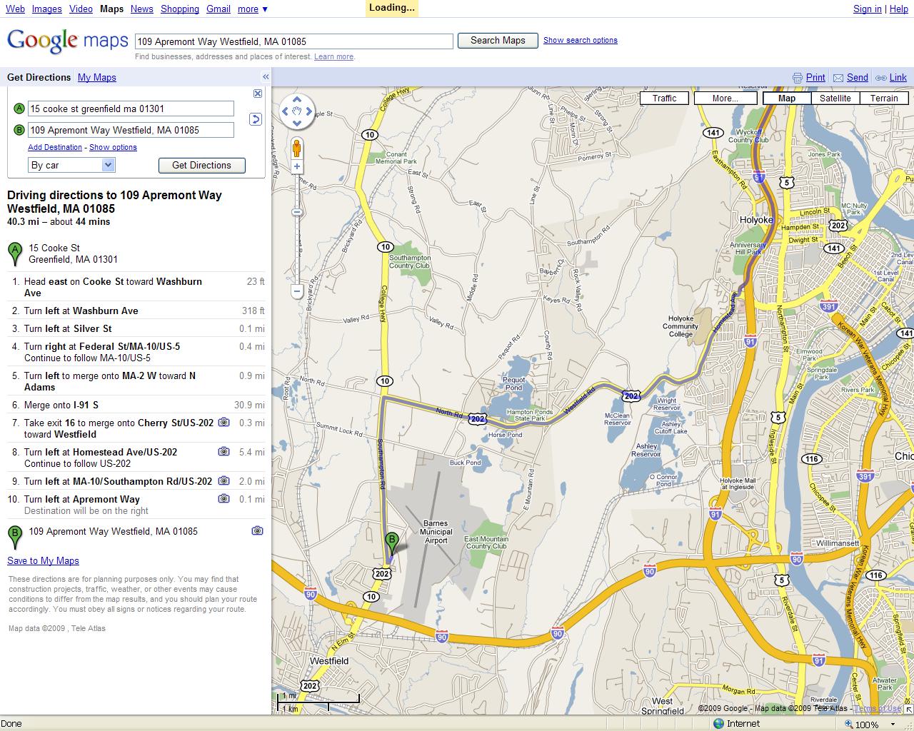Click the green A start marker in directions

pos(14,253)
